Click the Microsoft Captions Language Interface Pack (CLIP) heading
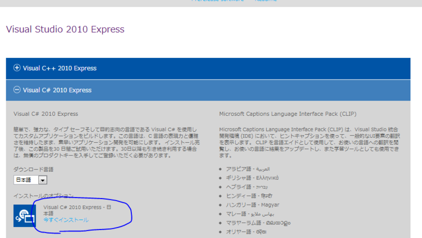This screenshot has width=422, height=238. click(287, 114)
